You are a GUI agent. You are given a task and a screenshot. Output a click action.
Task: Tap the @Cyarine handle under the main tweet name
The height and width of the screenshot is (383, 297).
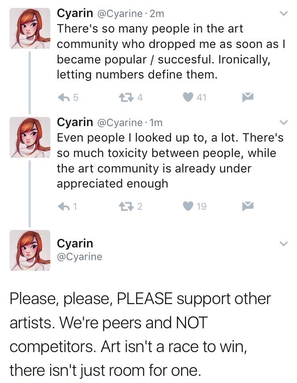click(x=80, y=257)
